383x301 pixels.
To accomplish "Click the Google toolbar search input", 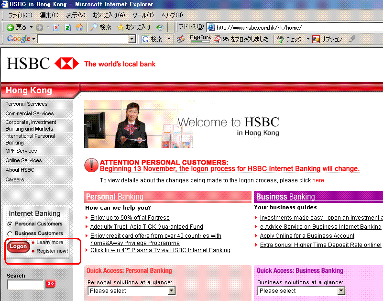I will pyautogui.click(x=83, y=39).
